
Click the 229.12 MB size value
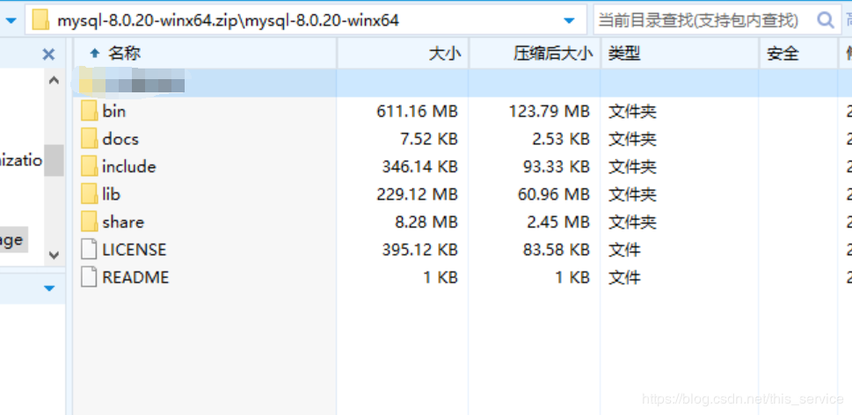418,194
